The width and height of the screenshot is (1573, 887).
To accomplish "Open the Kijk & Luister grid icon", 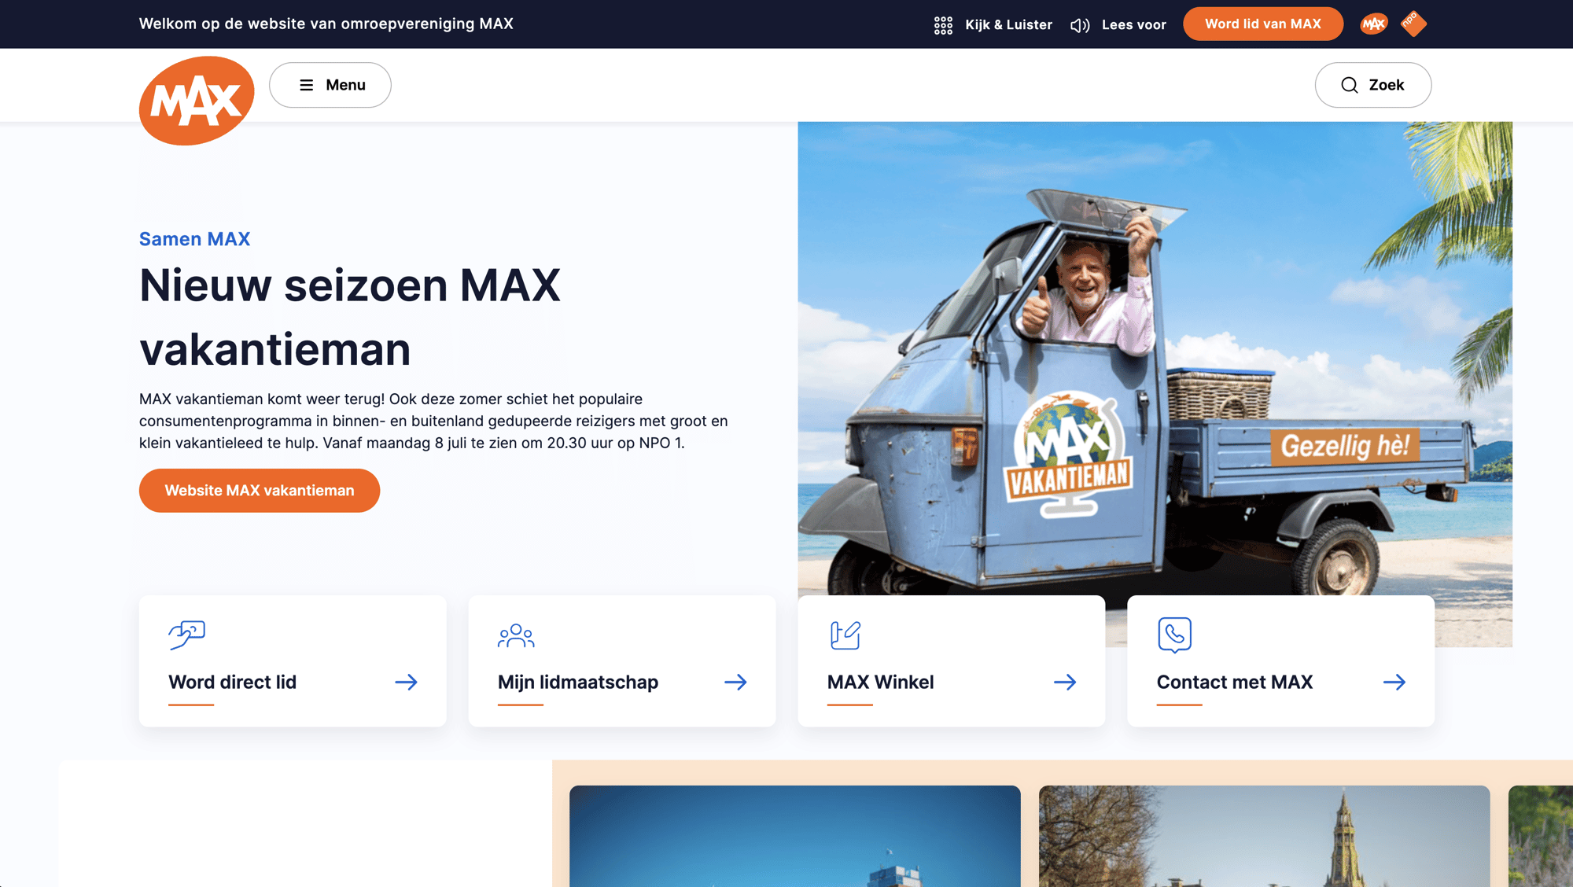I will click(x=943, y=25).
